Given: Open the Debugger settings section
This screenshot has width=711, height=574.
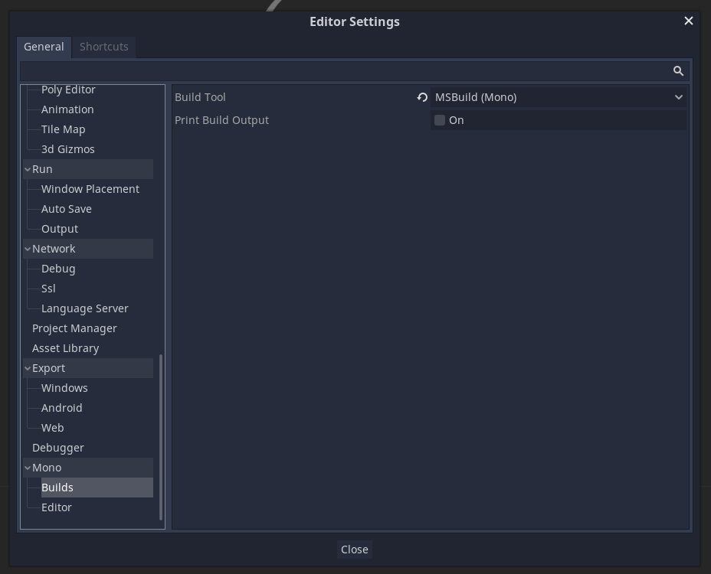Looking at the screenshot, I should [57, 447].
